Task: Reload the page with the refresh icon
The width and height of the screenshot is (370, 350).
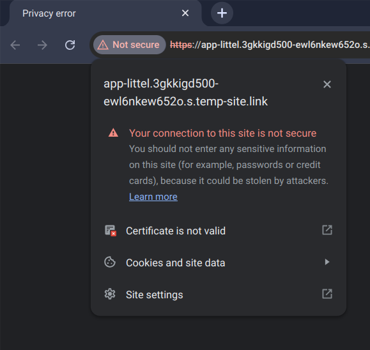Action: [70, 45]
